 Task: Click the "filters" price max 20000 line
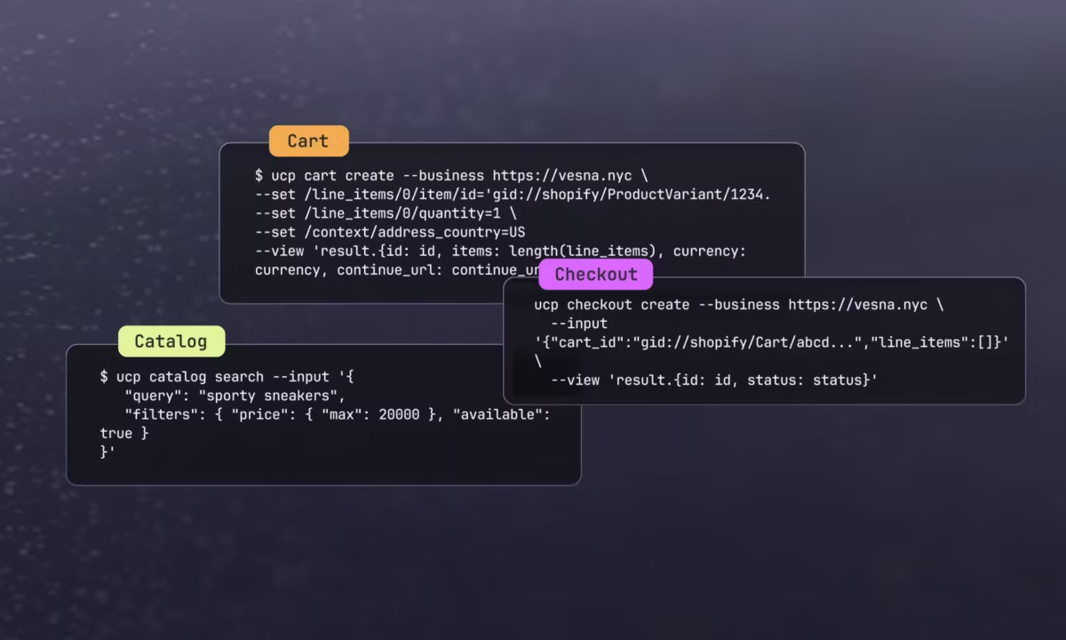tap(338, 414)
